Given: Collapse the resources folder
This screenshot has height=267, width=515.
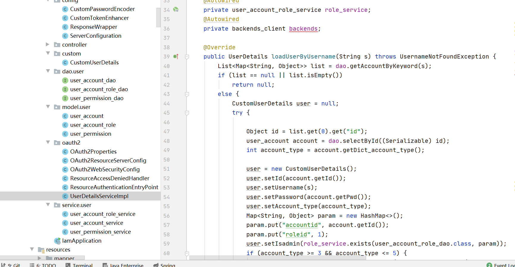Looking at the screenshot, I should (x=32, y=249).
